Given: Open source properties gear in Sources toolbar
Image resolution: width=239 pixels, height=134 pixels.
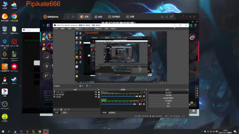Looking at the screenshot, I should pyautogui.click(x=61, y=110).
